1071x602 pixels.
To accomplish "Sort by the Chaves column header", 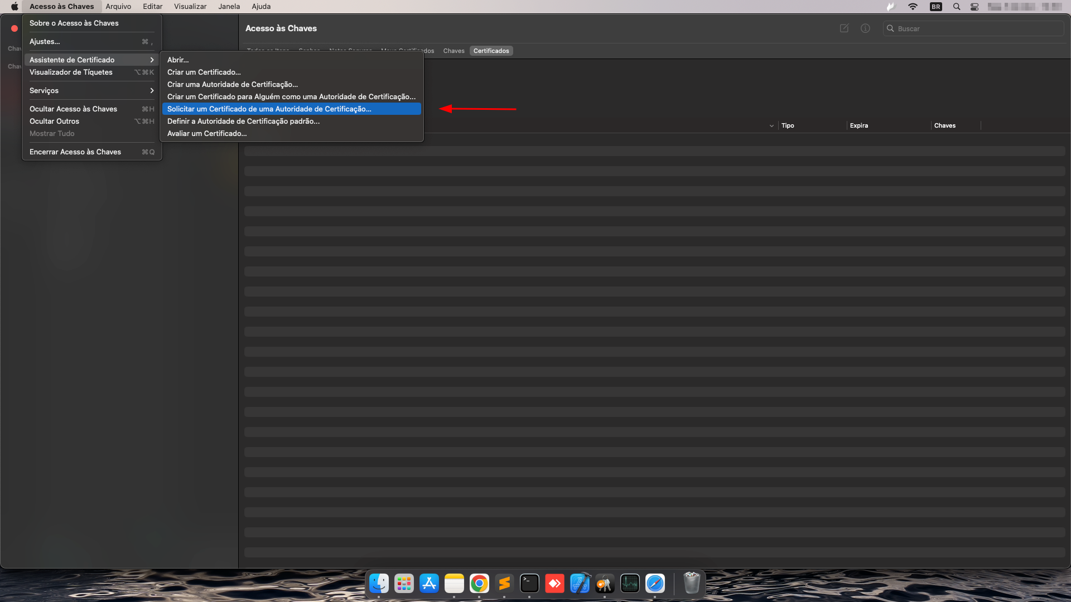I will click(945, 125).
